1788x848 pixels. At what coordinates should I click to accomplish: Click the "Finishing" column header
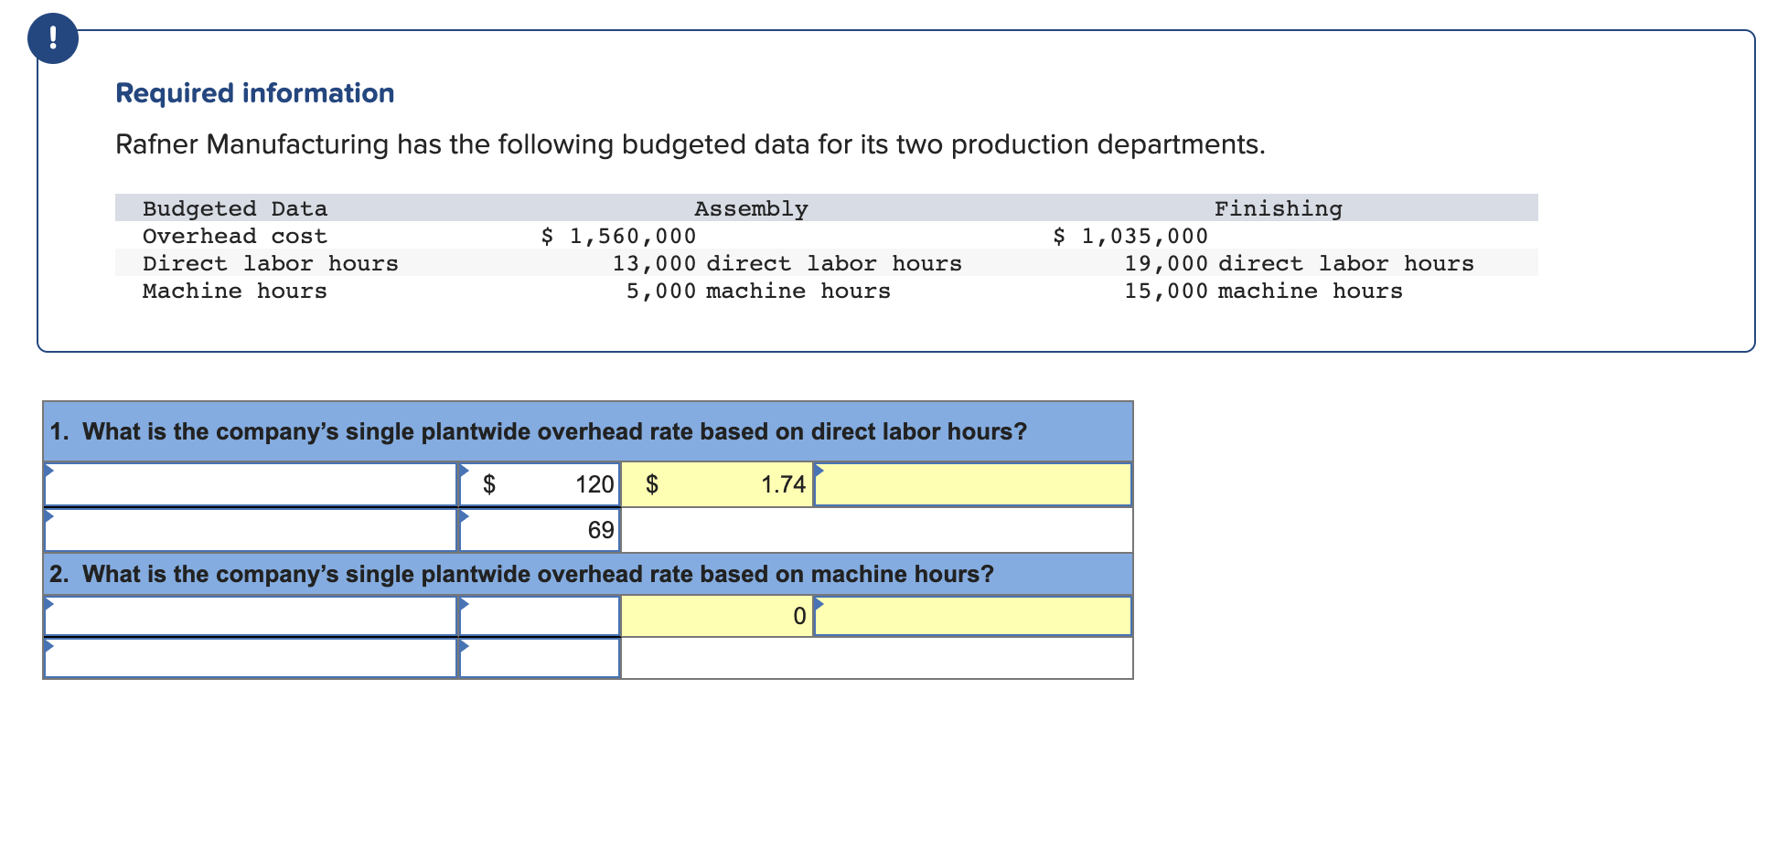(x=1279, y=208)
